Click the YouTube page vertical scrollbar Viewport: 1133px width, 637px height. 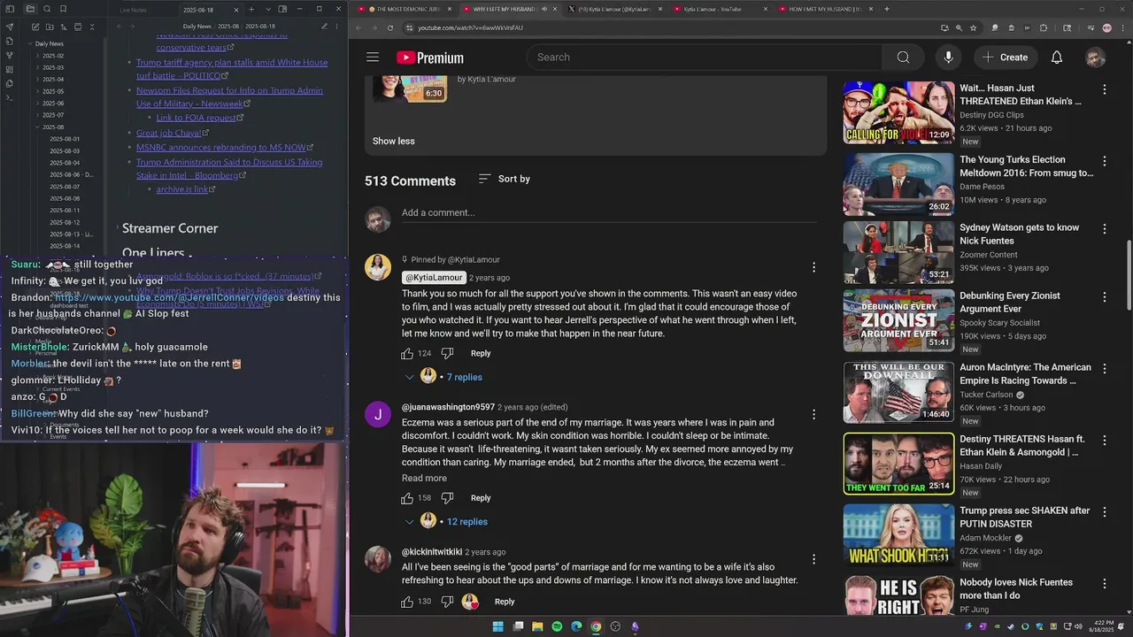tap(1128, 274)
